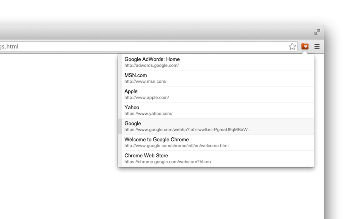Click the chrome.google.com/webstore URL text
This screenshot has width=351, height=219.
pos(168,162)
